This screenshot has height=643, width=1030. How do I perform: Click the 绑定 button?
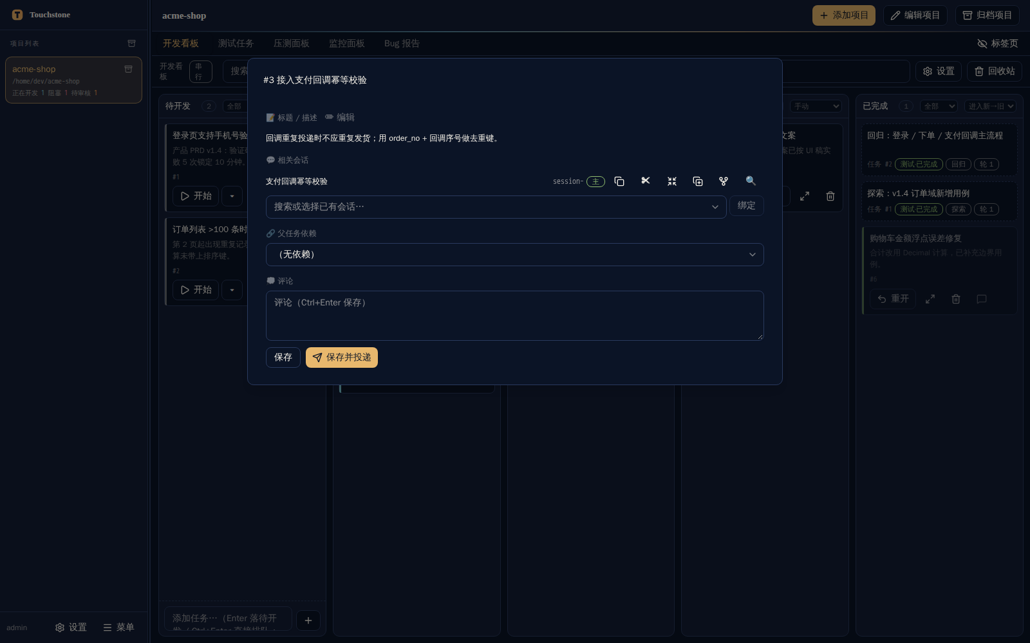point(747,206)
